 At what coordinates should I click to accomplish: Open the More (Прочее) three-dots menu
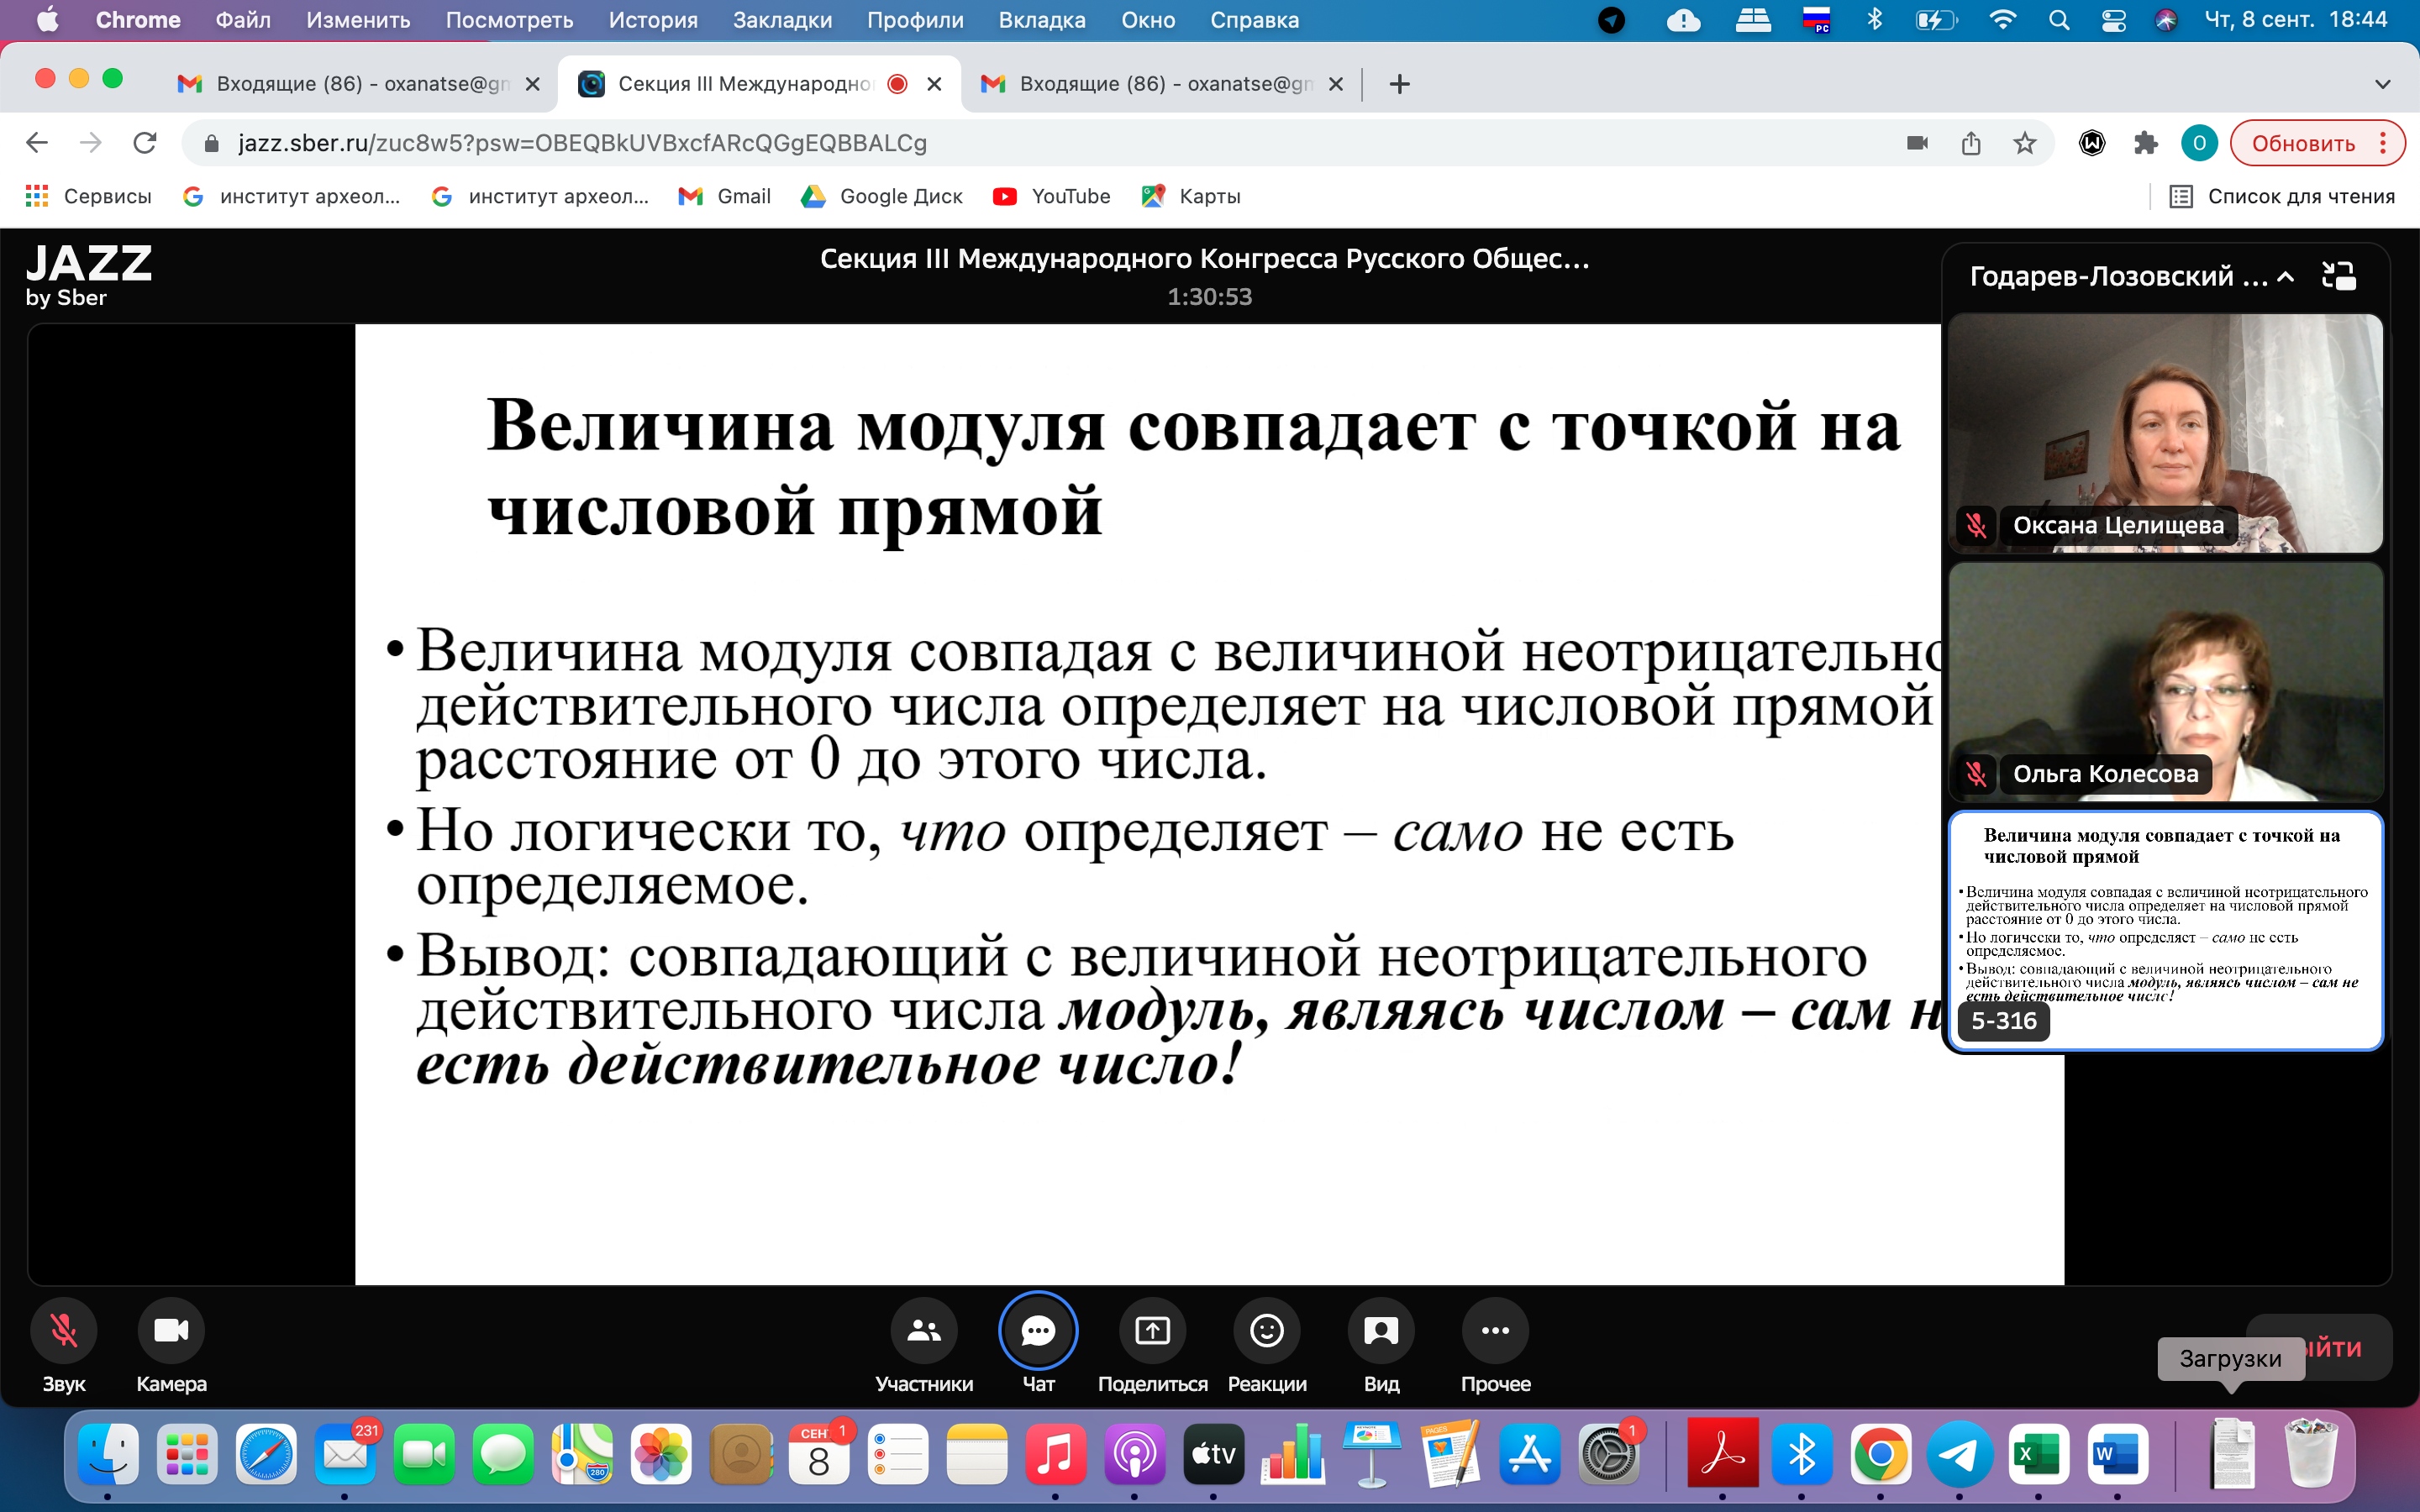pyautogui.click(x=1495, y=1330)
